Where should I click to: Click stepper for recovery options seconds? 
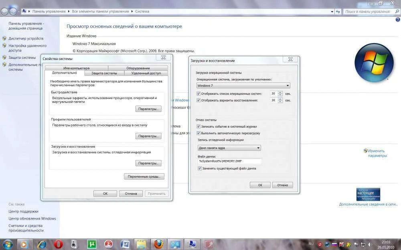[x=280, y=100]
